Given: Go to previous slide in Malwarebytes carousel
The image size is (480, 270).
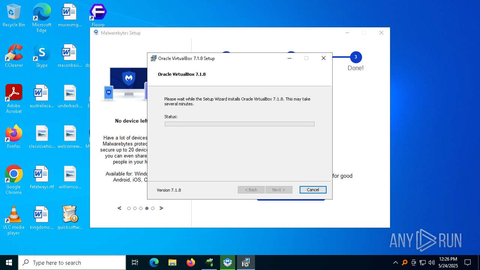Looking at the screenshot, I should click(119, 208).
